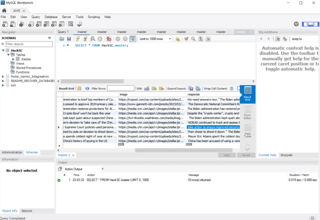The image size is (320, 220).
Task: Create a new SQL tab from main toolbar
Action: 5,24
